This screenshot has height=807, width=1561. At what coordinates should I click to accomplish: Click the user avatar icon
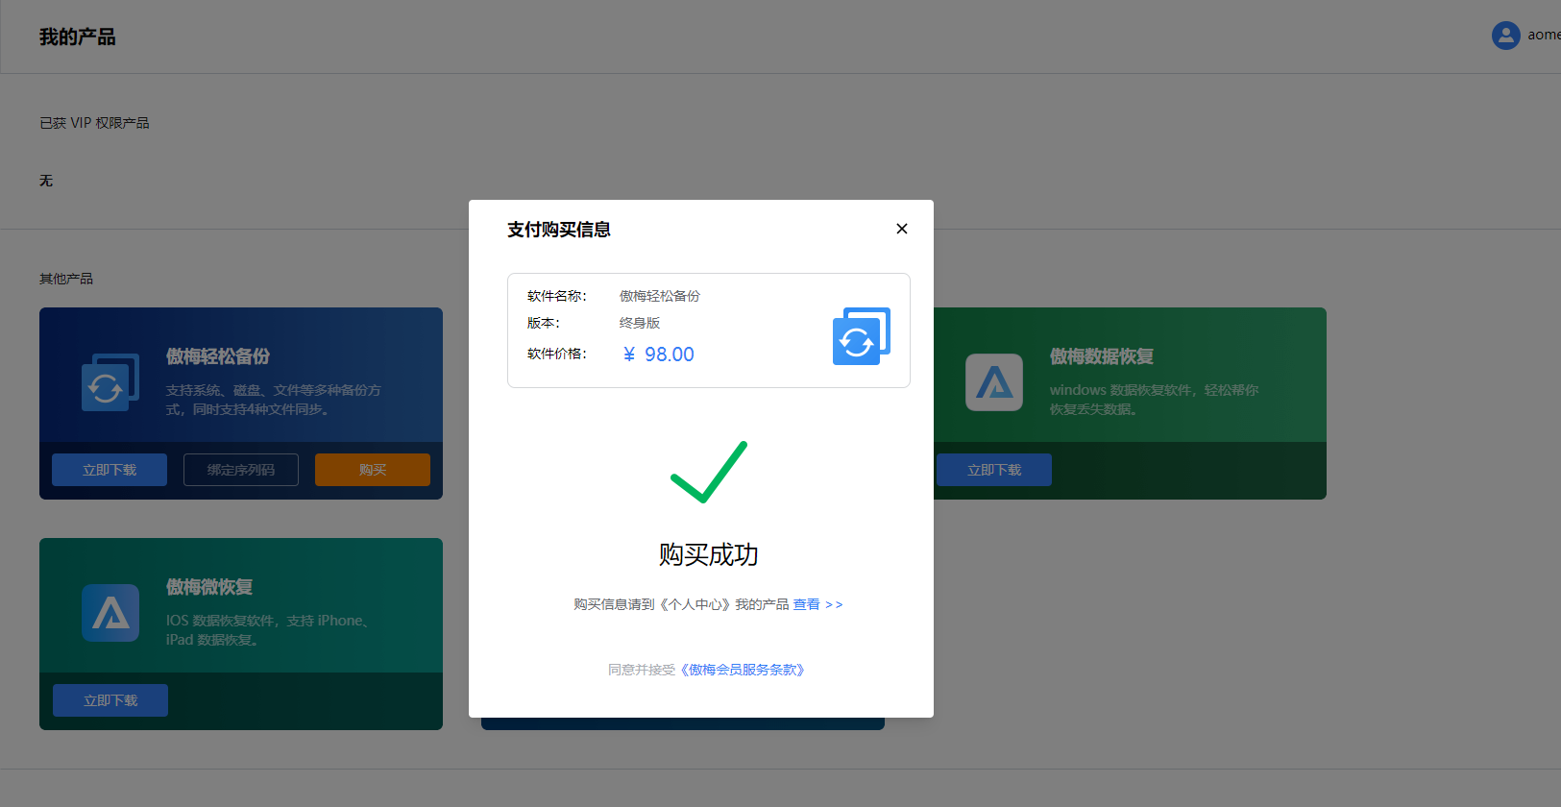point(1505,36)
